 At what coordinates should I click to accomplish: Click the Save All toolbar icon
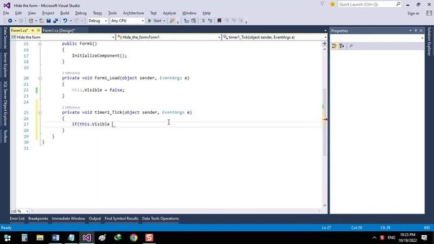56,21
